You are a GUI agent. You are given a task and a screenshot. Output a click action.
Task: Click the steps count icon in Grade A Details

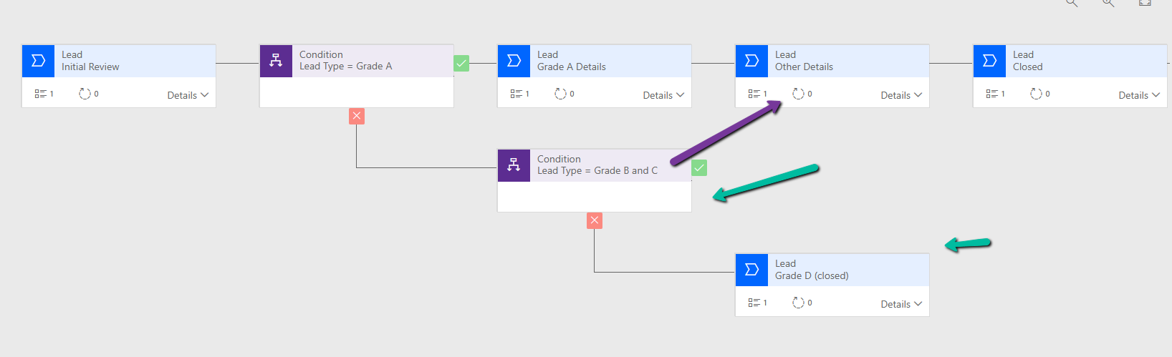(516, 94)
